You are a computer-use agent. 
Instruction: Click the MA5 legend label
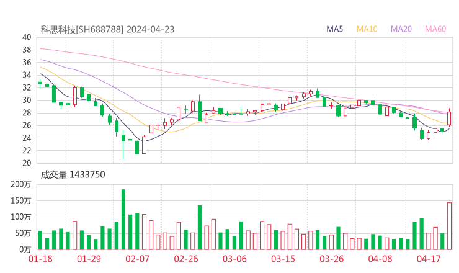coord(334,29)
